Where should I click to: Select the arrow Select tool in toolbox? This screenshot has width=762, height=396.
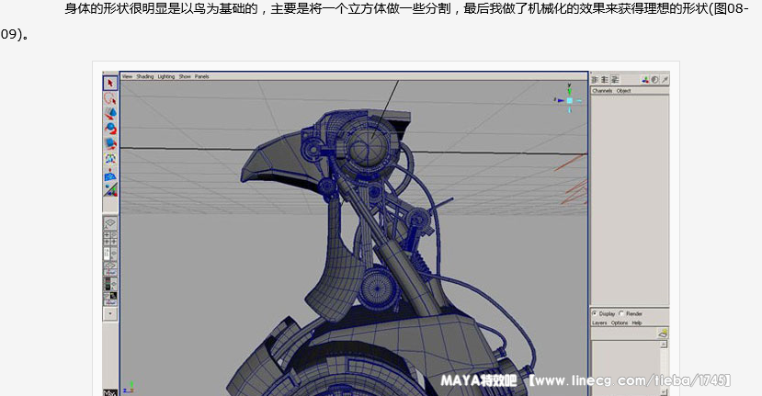(x=110, y=83)
